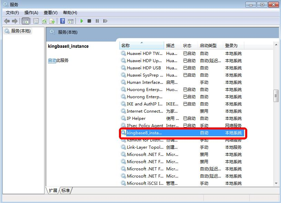The height and width of the screenshot is (203, 281).
Task: Click the Export list toolbar icon
Action: coord(52,21)
